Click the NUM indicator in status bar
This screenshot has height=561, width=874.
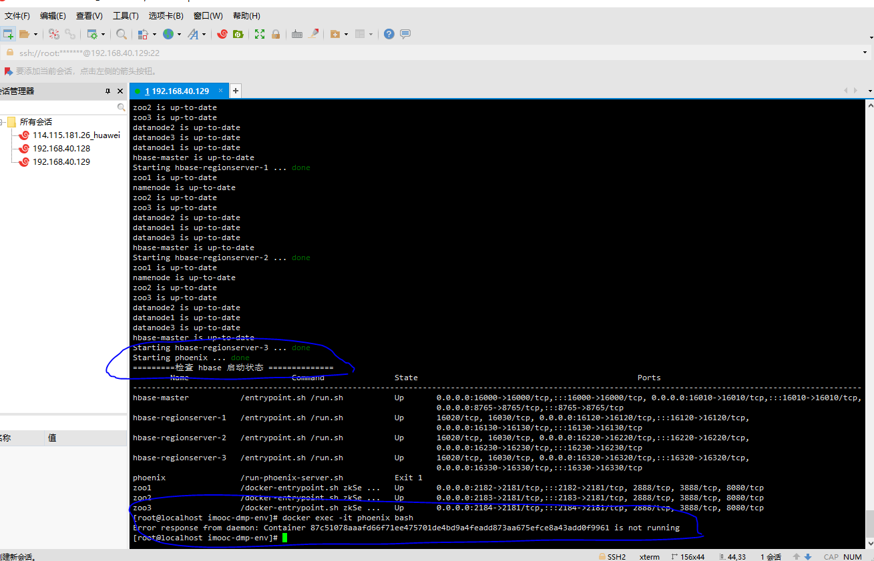tap(853, 556)
